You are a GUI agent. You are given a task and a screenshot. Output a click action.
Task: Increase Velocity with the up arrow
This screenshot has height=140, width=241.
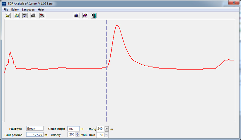77,133
